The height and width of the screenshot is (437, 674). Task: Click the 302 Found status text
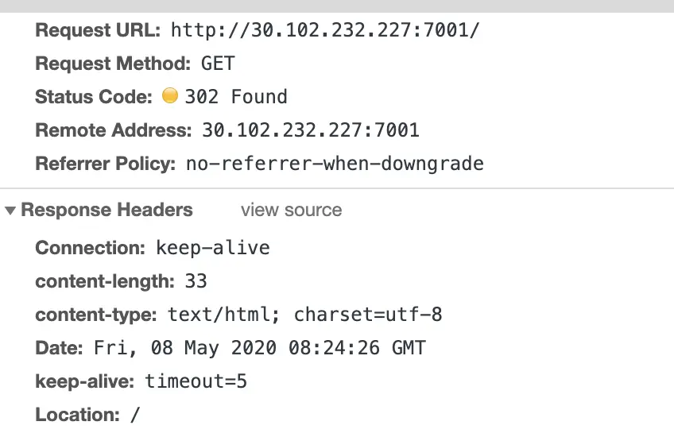236,97
